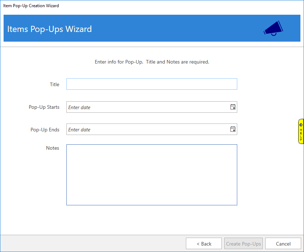304x252 pixels.
Task: Click the Pop-Up Starts label
Action: coord(44,107)
